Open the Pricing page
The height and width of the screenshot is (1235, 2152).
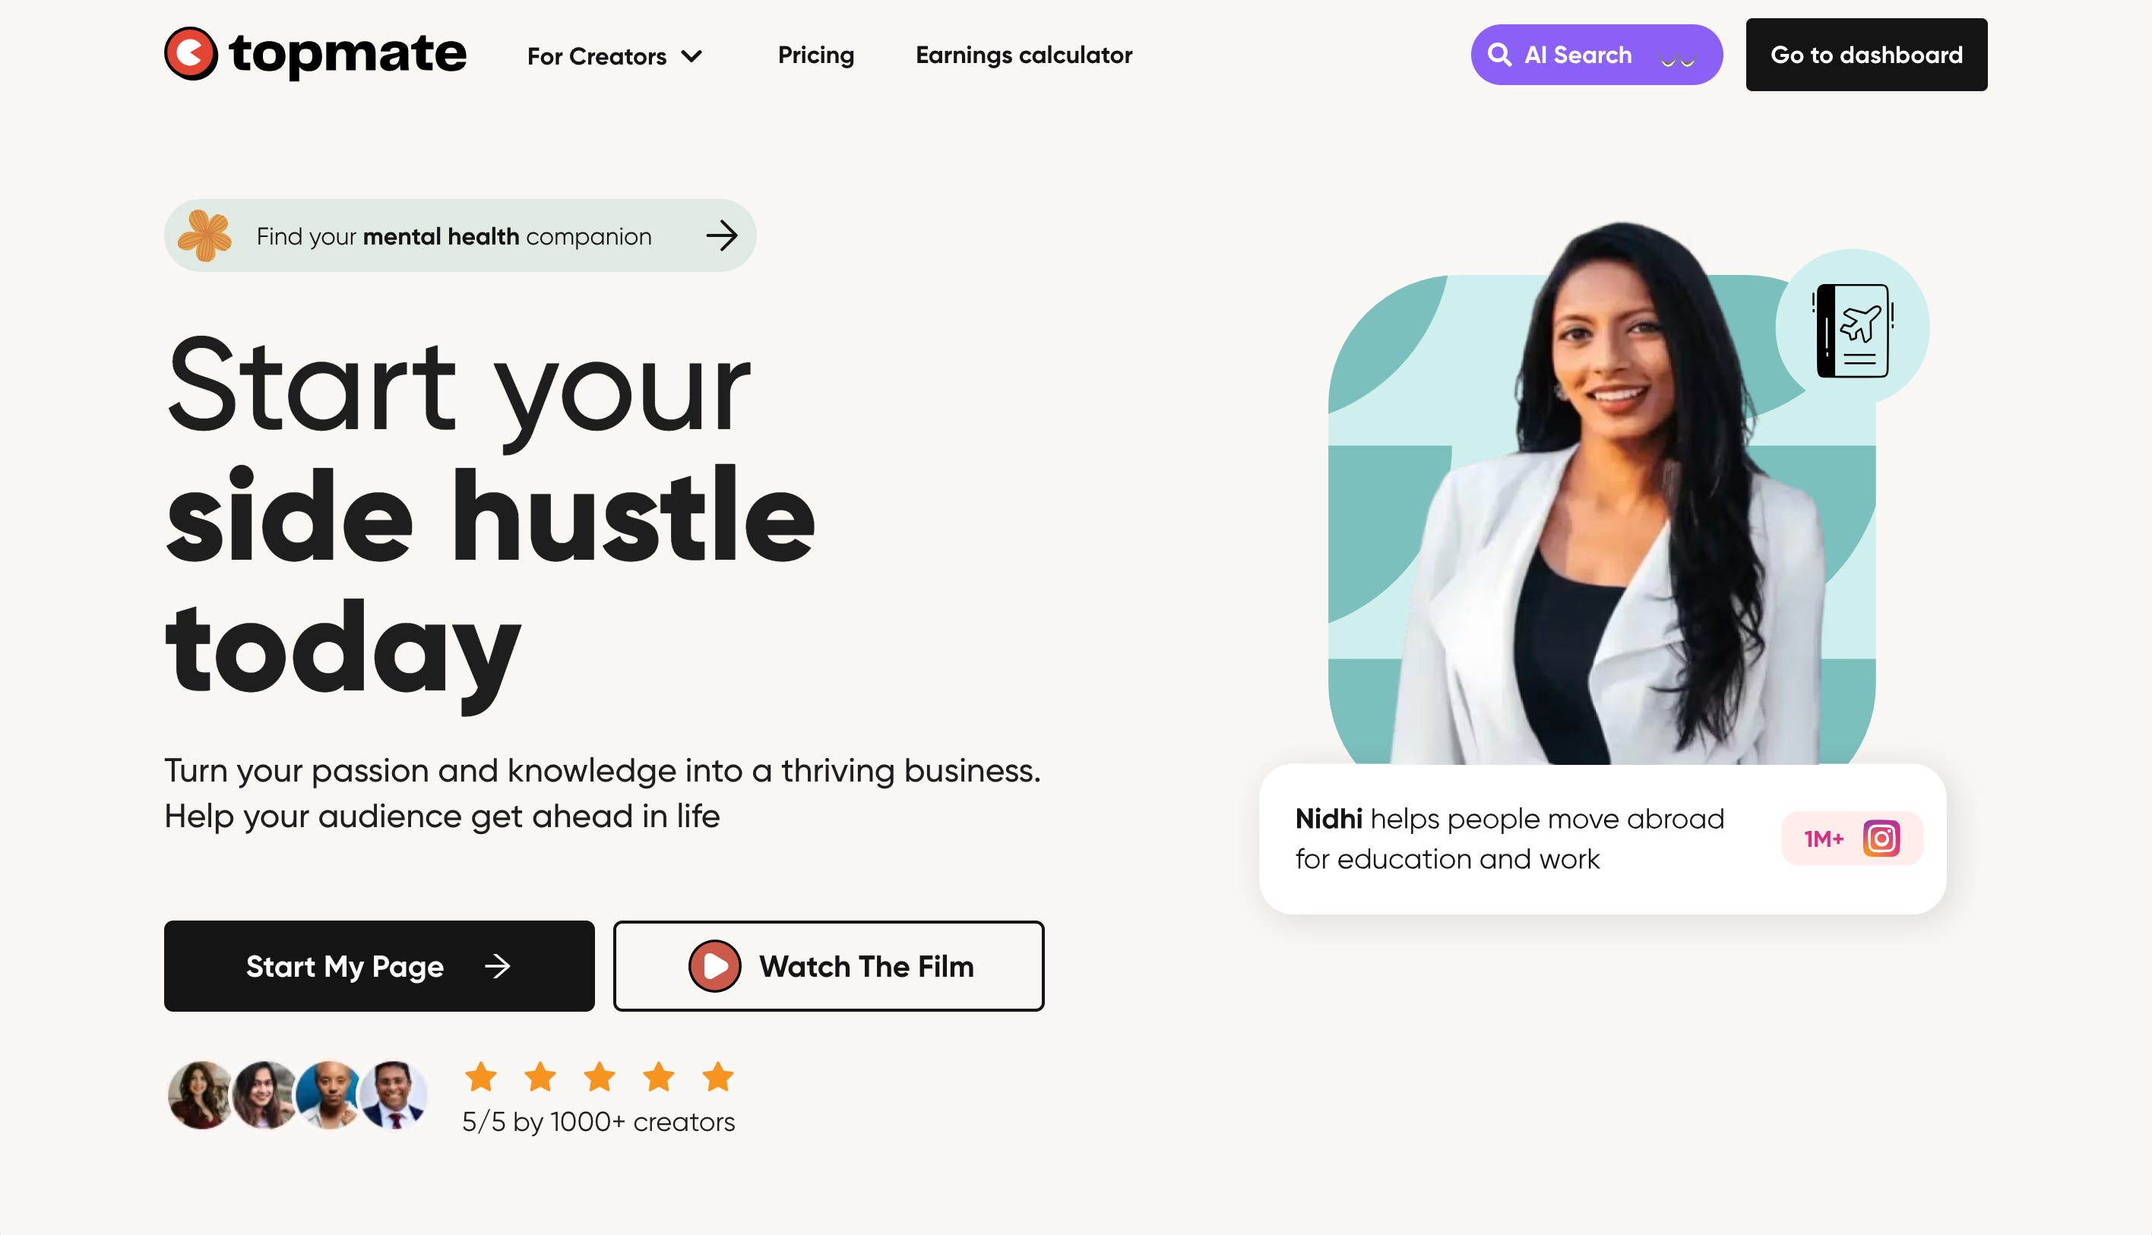816,55
